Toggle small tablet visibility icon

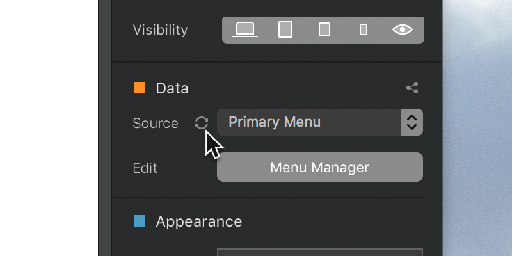tap(324, 29)
